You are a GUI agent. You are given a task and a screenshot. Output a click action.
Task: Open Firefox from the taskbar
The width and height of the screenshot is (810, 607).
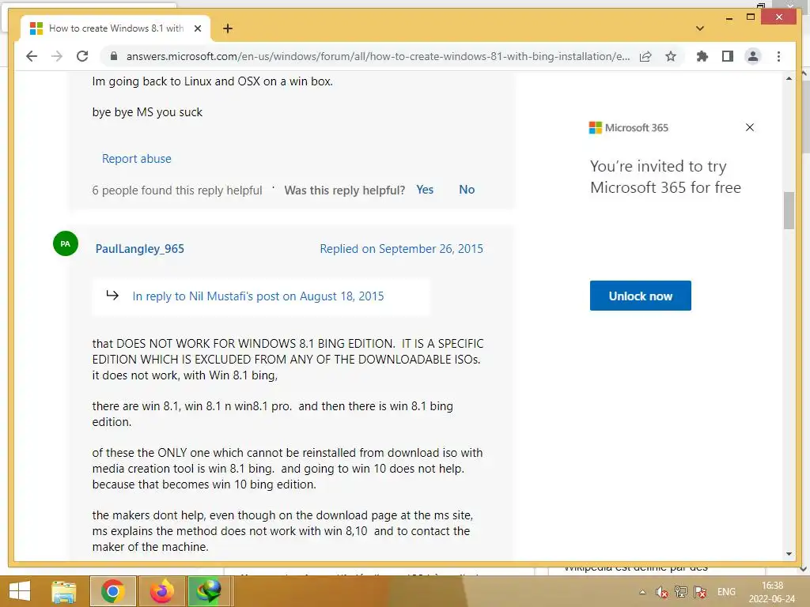coord(161,591)
